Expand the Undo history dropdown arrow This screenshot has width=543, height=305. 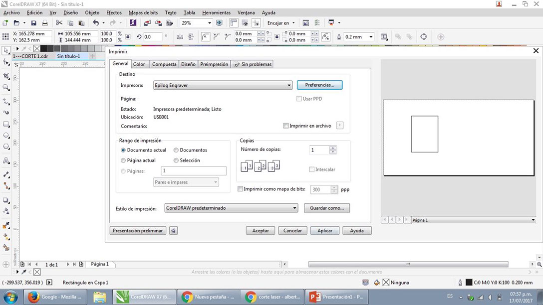pyautogui.click(x=103, y=23)
